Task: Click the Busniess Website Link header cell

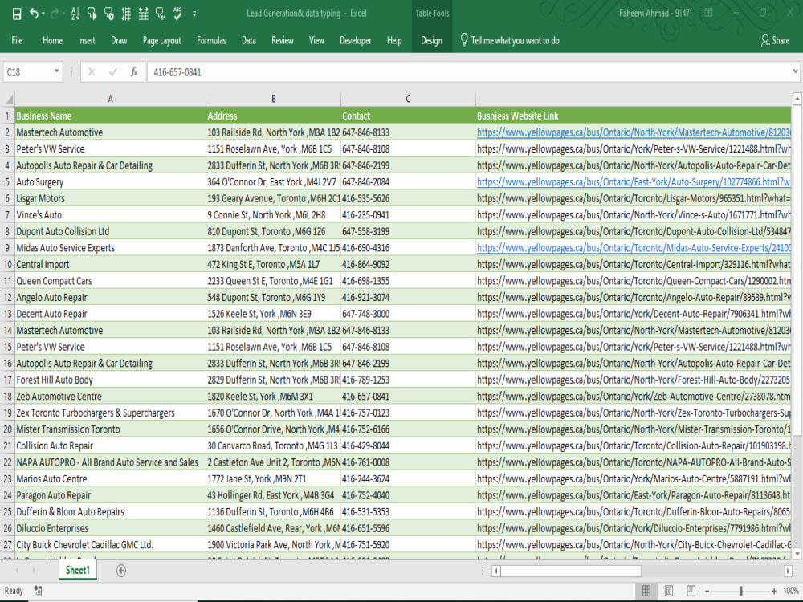Action: tap(634, 116)
